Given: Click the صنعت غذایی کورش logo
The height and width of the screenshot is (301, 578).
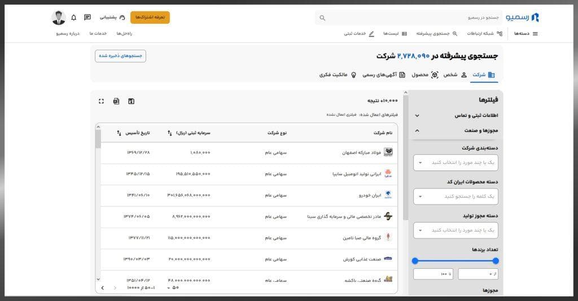Looking at the screenshot, I should point(388,259).
